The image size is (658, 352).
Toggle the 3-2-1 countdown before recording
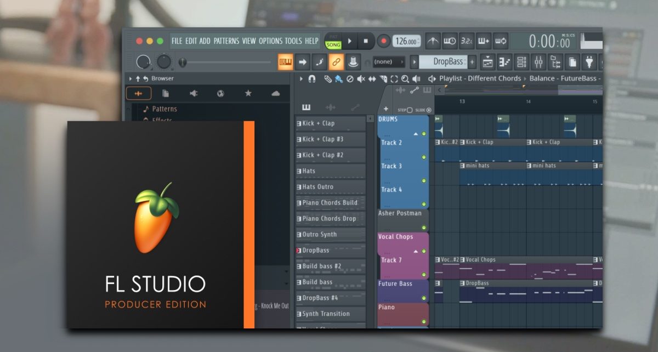467,41
